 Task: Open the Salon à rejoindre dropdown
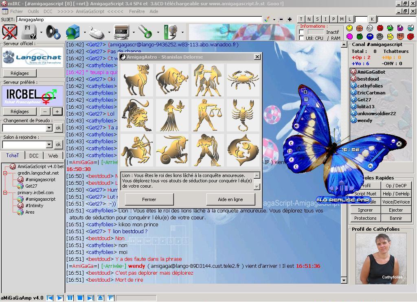coord(49,144)
